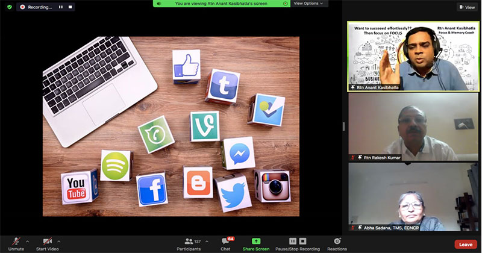The image size is (482, 253).
Task: Open the Participants panel
Action: point(189,242)
